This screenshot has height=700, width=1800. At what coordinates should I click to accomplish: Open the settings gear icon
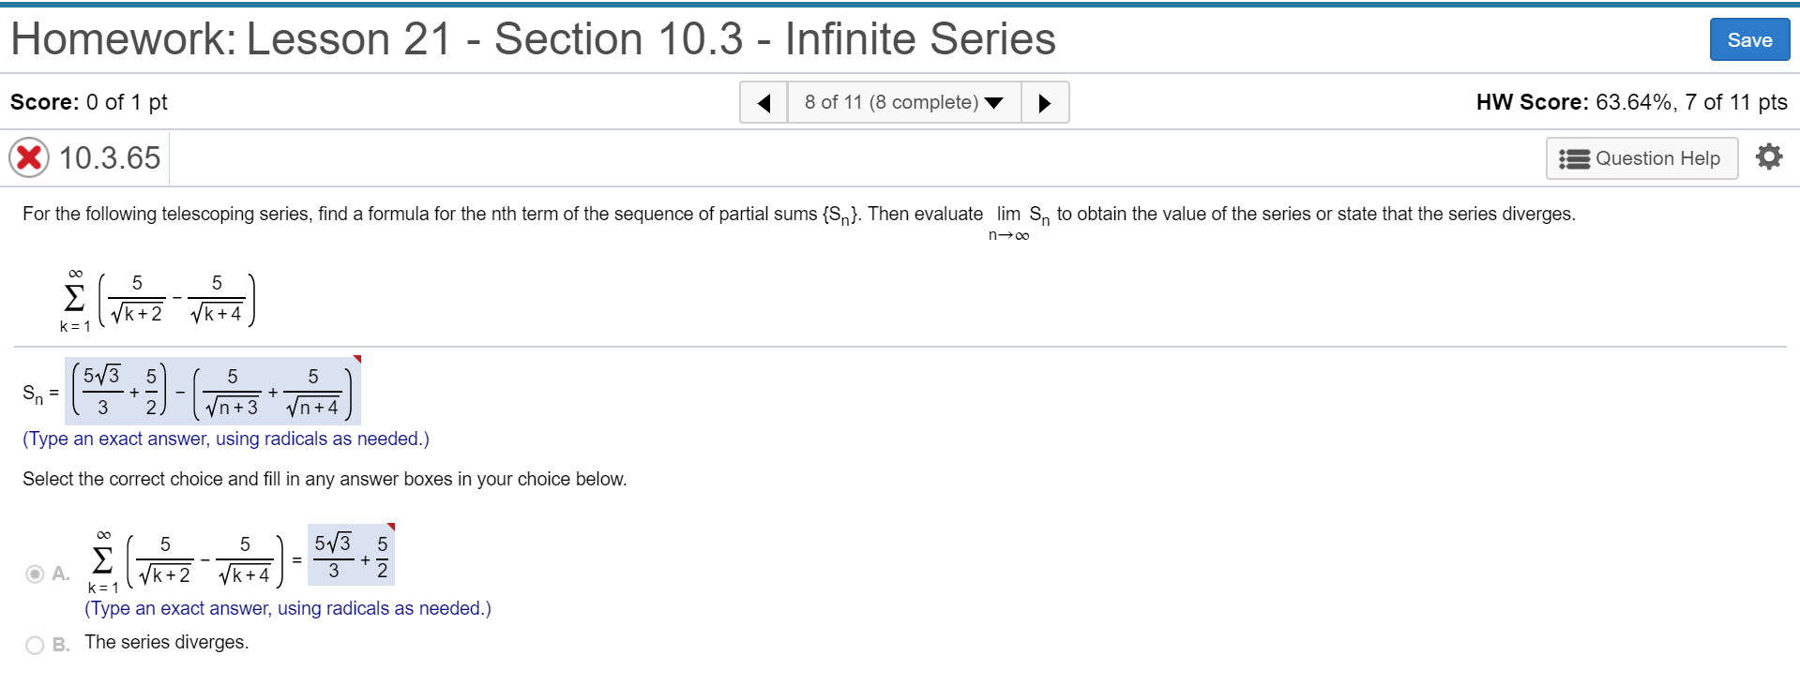[1769, 157]
